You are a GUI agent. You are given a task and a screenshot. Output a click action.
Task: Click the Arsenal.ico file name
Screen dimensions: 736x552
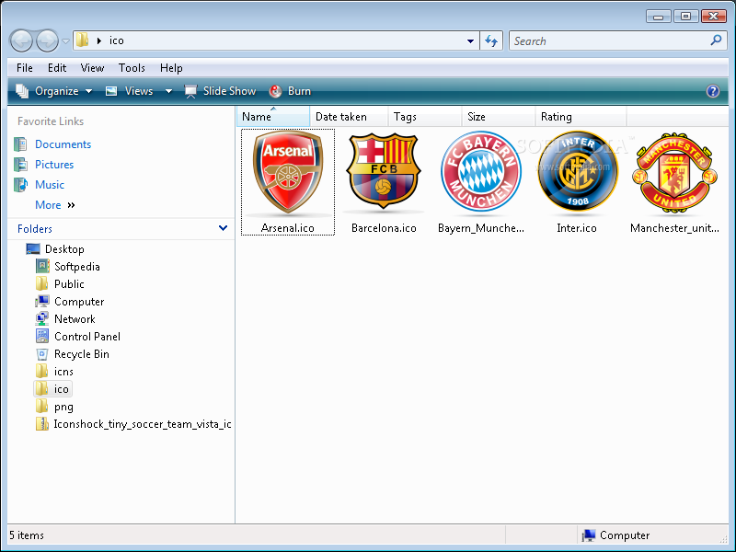(x=288, y=228)
